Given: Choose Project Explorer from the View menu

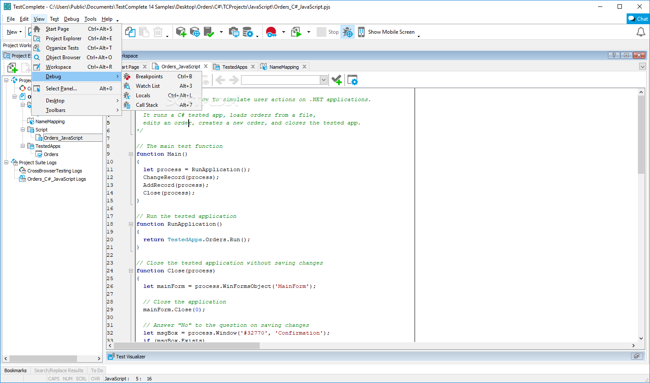Looking at the screenshot, I should coord(77,38).
